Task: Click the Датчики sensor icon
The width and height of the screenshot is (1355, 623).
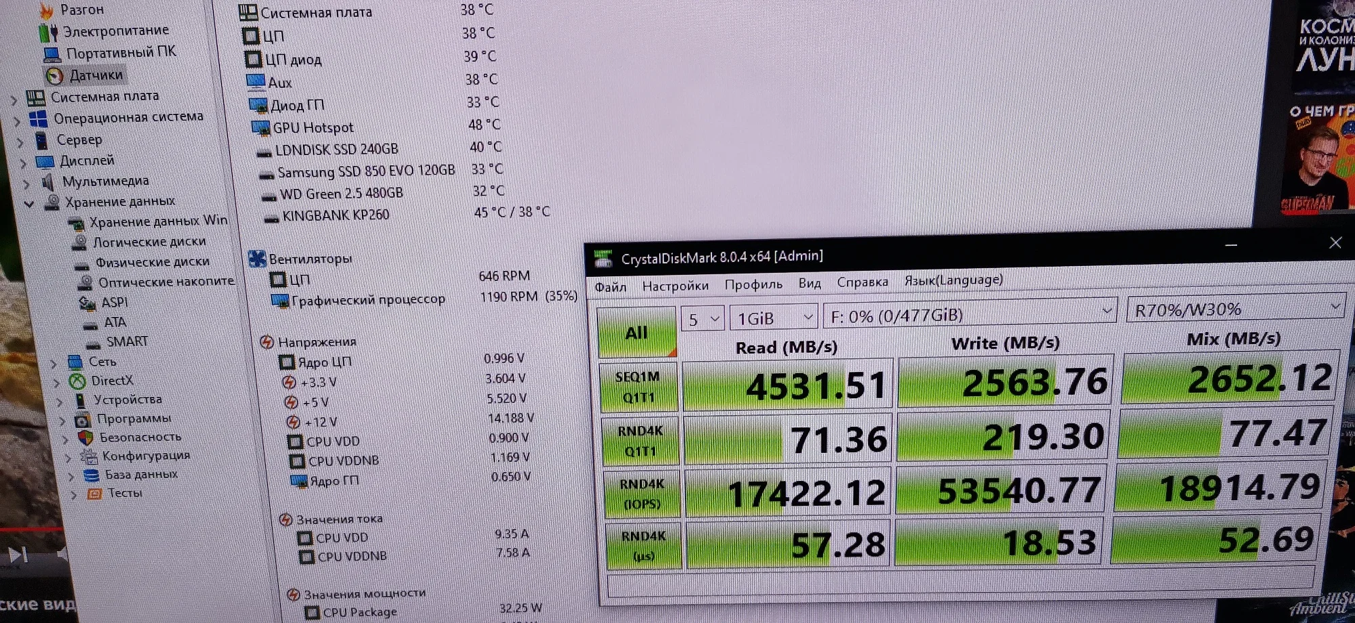Action: (54, 76)
